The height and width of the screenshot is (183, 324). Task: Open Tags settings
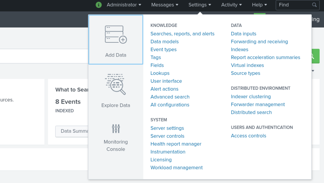pos(156,57)
